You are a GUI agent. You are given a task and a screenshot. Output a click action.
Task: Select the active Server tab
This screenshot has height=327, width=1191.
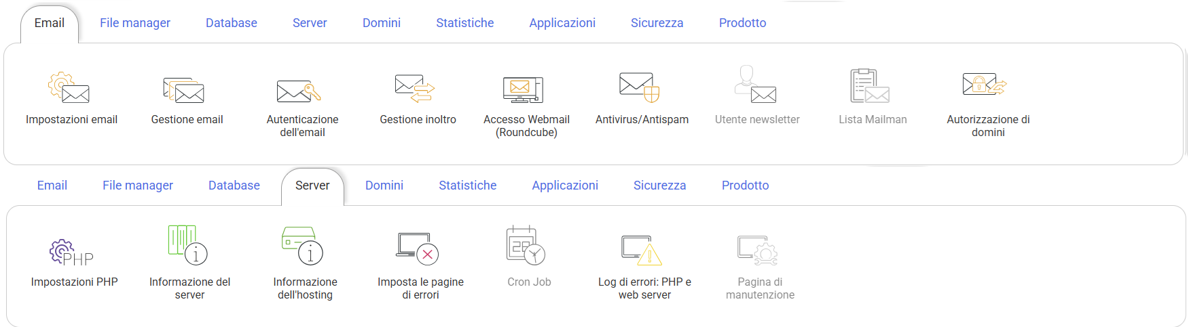point(312,186)
